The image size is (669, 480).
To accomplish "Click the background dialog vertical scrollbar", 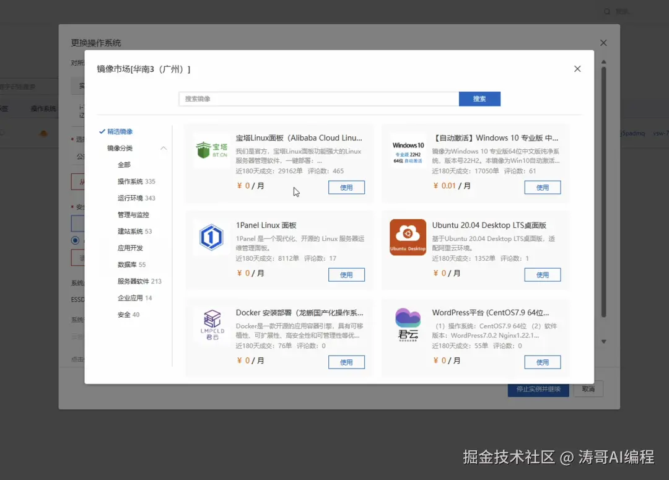I will click(x=604, y=192).
